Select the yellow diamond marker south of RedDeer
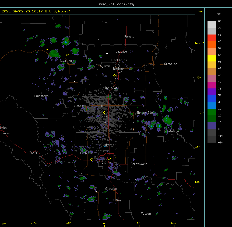Image resolution: width=232 pixels, height=227 pixels. click(x=114, y=76)
